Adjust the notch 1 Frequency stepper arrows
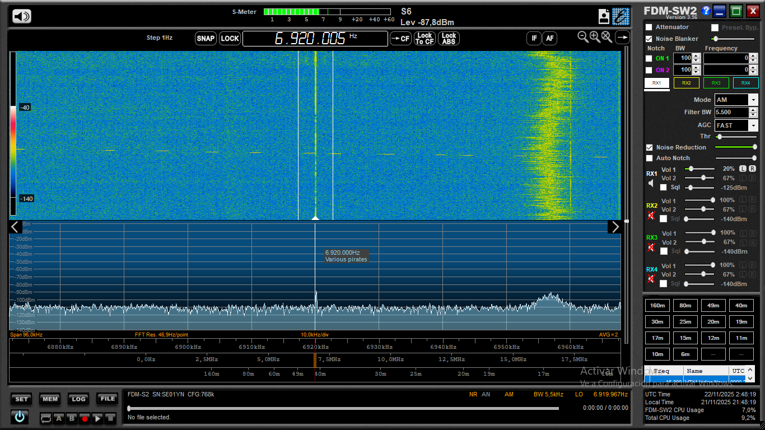 [x=754, y=58]
